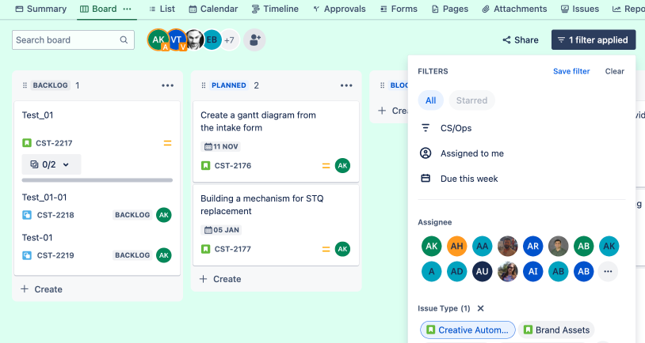
Task: Open the Forms tab
Action: tap(399, 9)
